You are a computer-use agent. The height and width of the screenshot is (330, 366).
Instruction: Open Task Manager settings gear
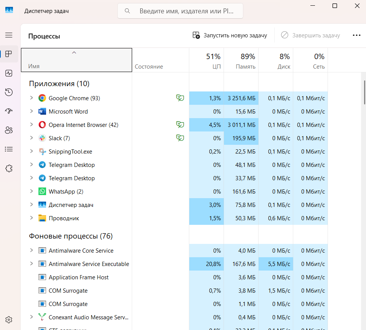9,320
